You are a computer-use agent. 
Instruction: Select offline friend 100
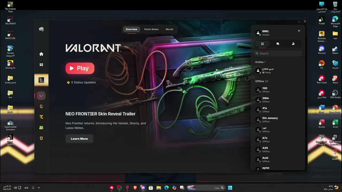tap(278, 90)
